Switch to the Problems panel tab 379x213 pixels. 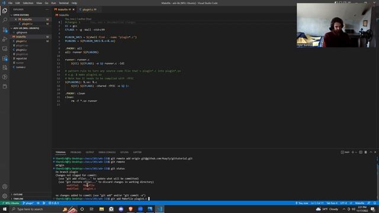click(x=76, y=153)
